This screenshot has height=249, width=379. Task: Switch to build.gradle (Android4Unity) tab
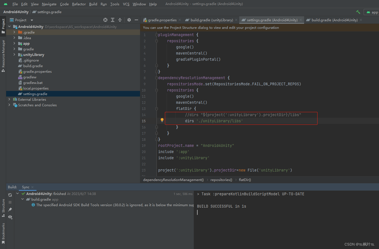(332, 20)
